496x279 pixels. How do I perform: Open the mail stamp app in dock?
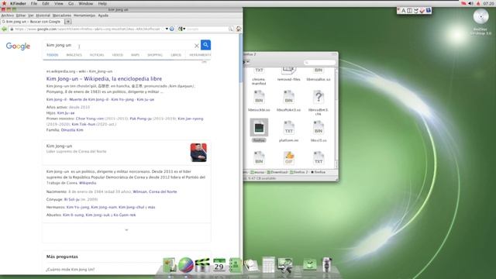[251, 265]
